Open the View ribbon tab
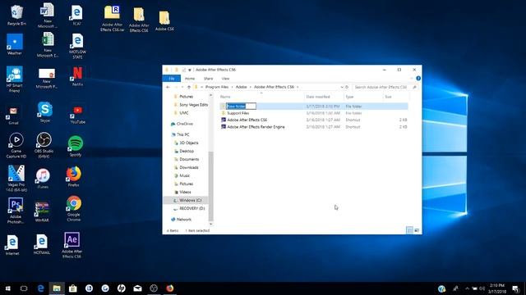 tap(225, 79)
